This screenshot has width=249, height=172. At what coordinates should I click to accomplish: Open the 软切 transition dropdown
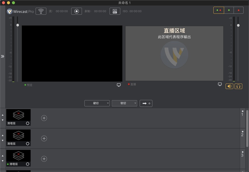point(124,103)
